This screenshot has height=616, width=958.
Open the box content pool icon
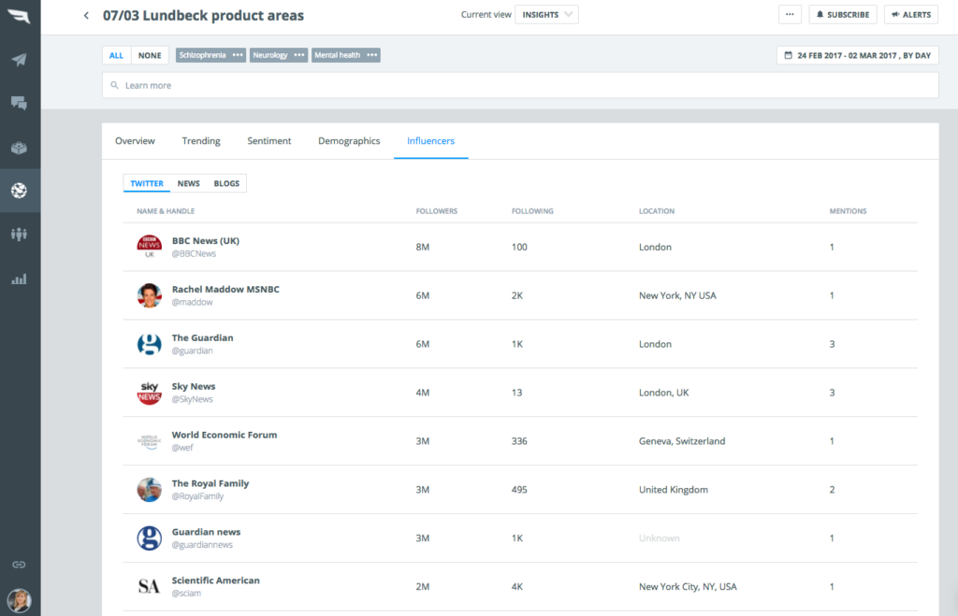19,147
